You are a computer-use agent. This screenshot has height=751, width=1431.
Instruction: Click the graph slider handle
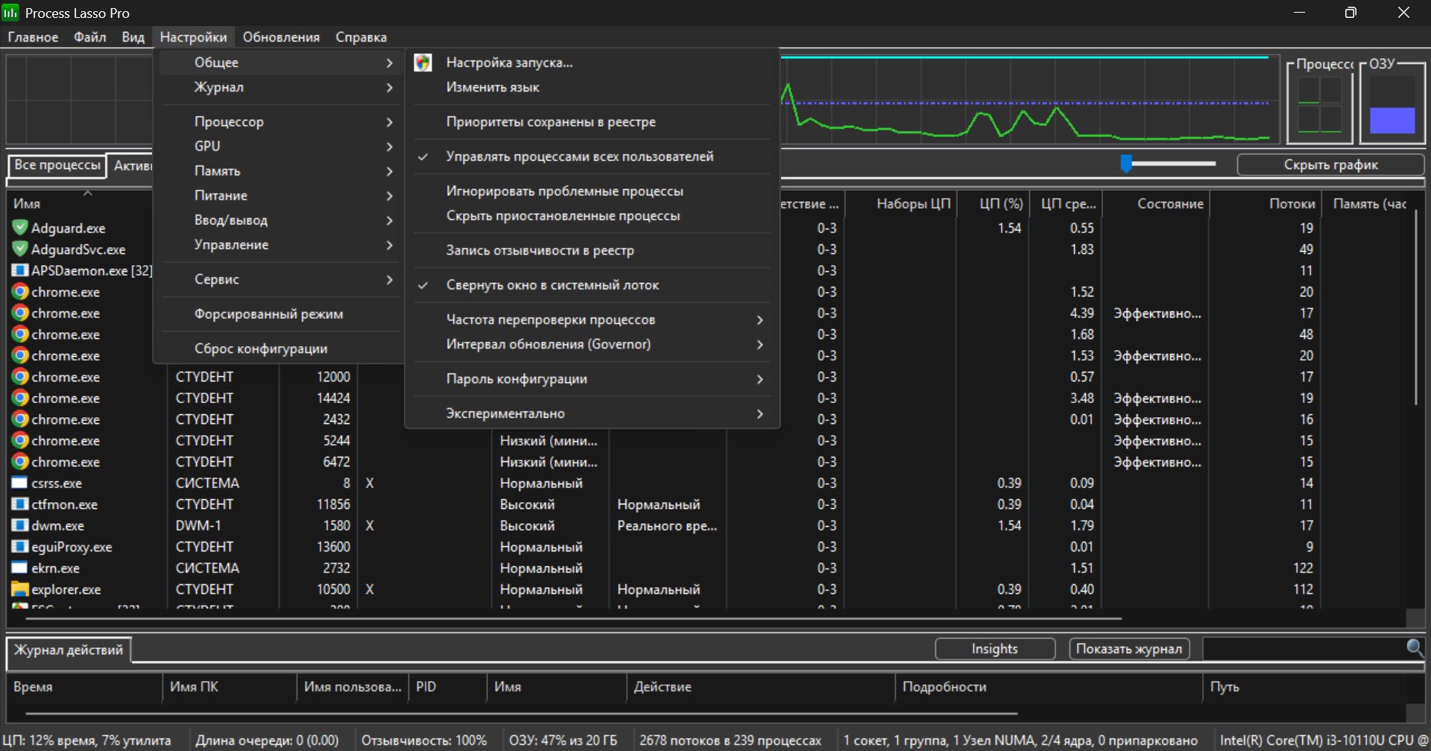point(1126,163)
